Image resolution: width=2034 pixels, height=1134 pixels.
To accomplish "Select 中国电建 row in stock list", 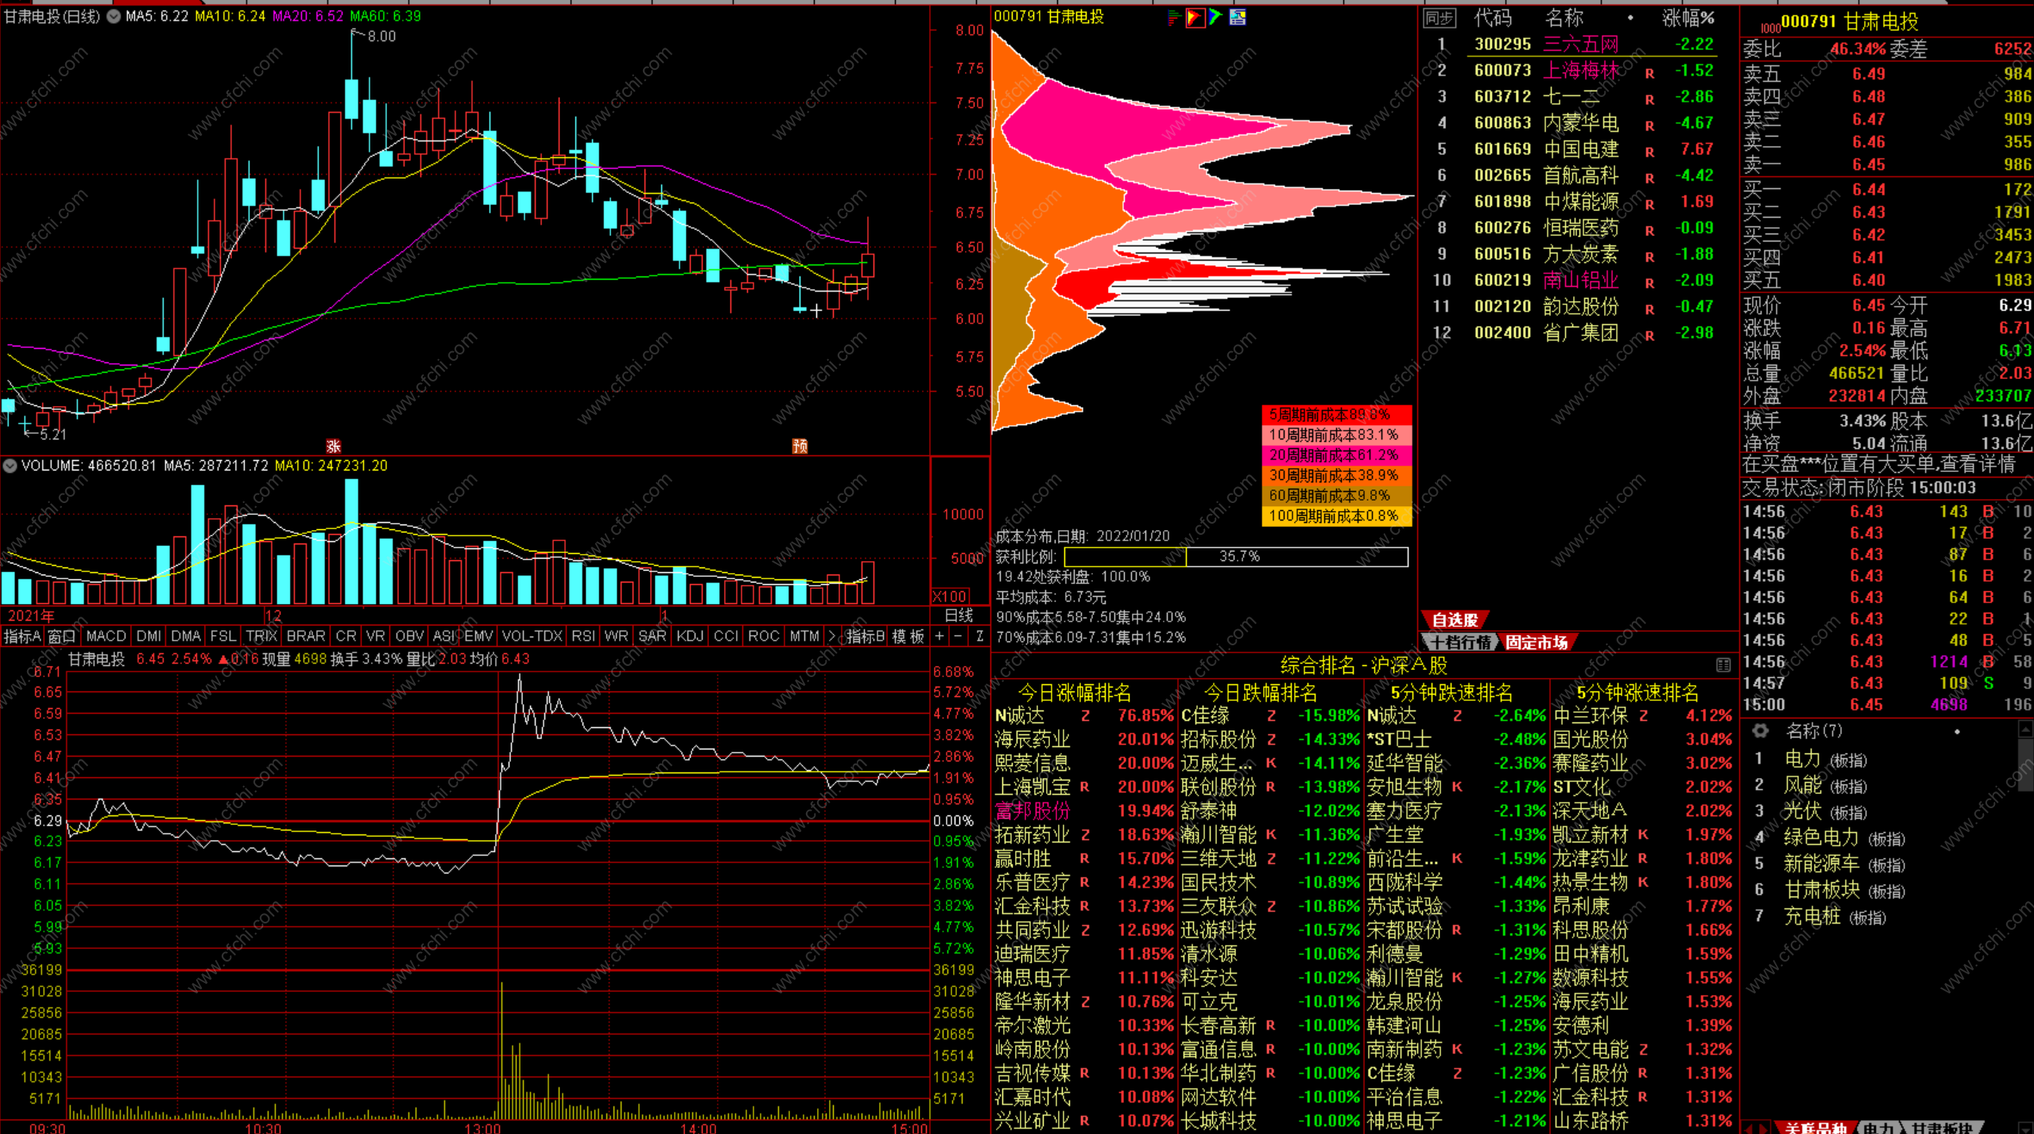I will 1580,149.
